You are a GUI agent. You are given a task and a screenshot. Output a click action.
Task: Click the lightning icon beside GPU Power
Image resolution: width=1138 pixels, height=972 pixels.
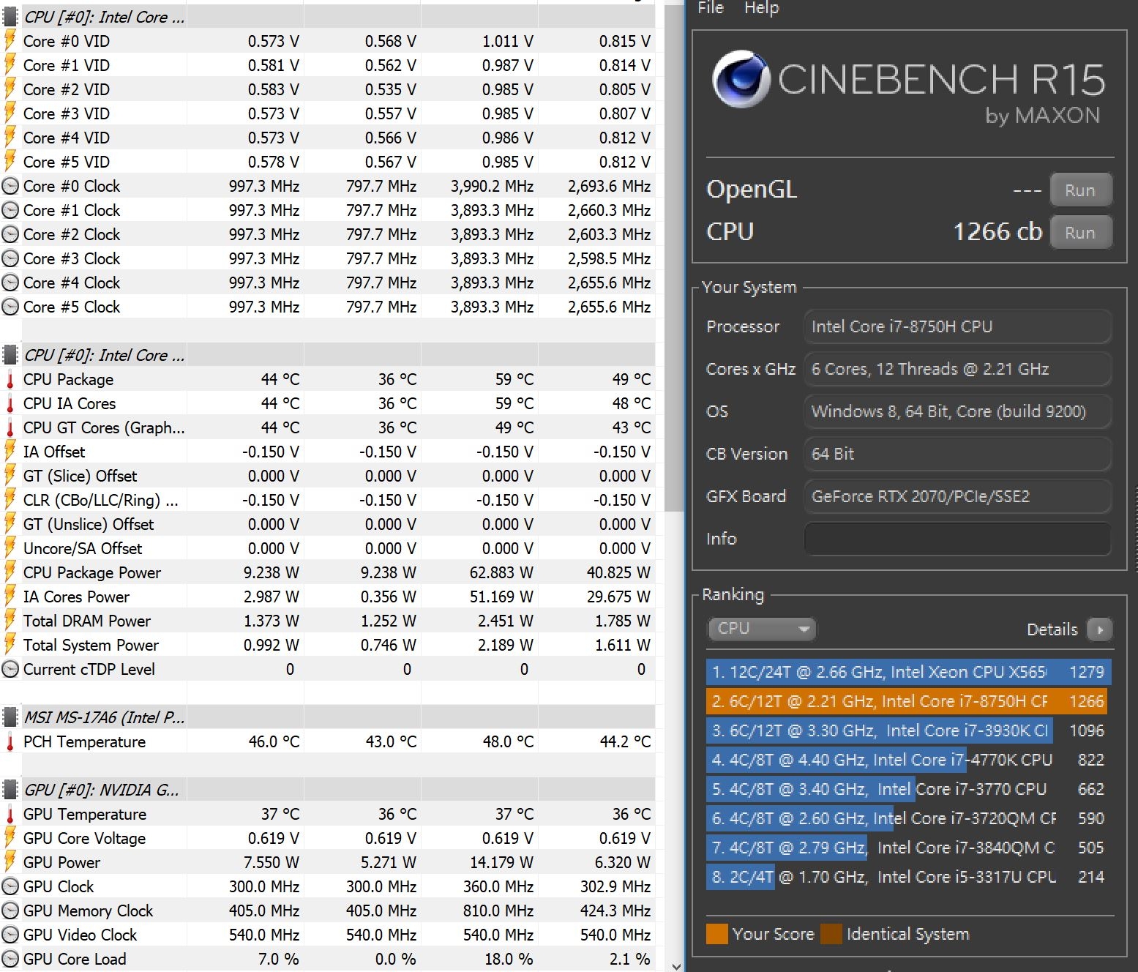[x=10, y=862]
